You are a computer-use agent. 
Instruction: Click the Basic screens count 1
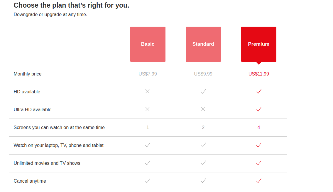(148, 127)
